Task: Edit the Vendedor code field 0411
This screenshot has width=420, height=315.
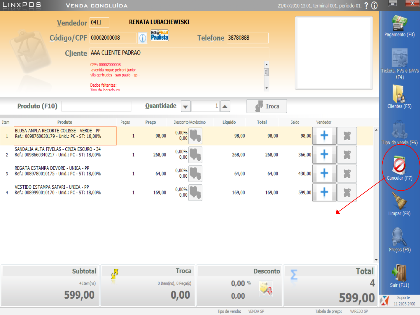Action: (99, 22)
